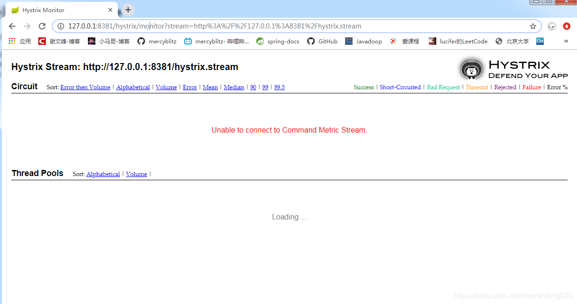Viewport: 577px width, 304px height.
Task: Open the 谢文峰-博客 bookmark
Action: coord(59,41)
